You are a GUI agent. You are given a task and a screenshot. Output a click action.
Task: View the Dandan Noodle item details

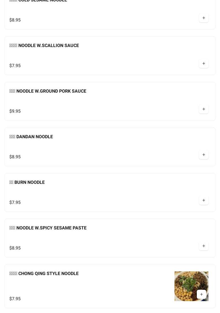(31, 137)
